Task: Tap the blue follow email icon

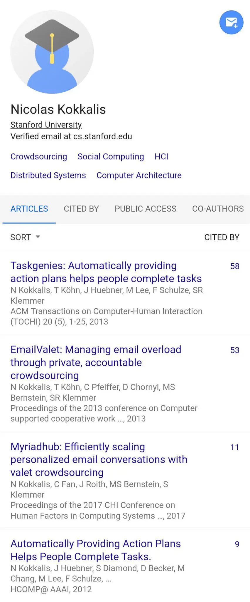Action: point(231,22)
